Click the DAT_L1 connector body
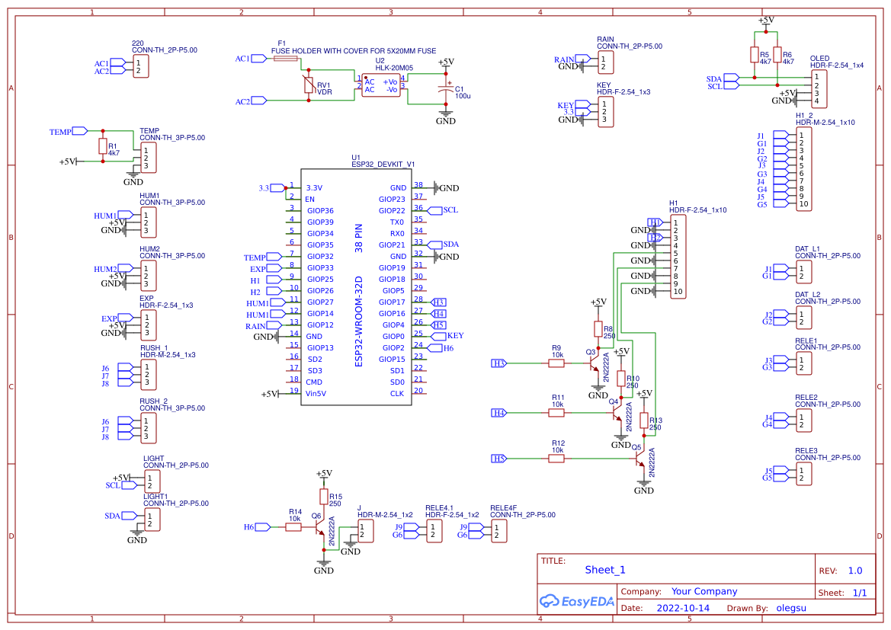 [804, 272]
